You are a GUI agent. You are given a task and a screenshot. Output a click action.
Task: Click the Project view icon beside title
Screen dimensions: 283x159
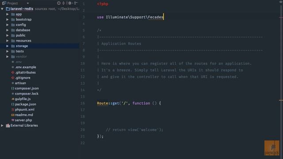pyautogui.click(x=4, y=3)
